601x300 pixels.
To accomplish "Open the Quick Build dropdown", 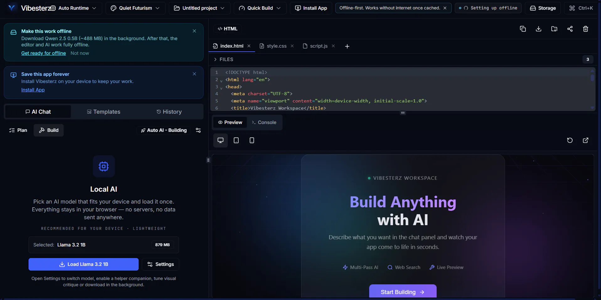I will [x=260, y=8].
